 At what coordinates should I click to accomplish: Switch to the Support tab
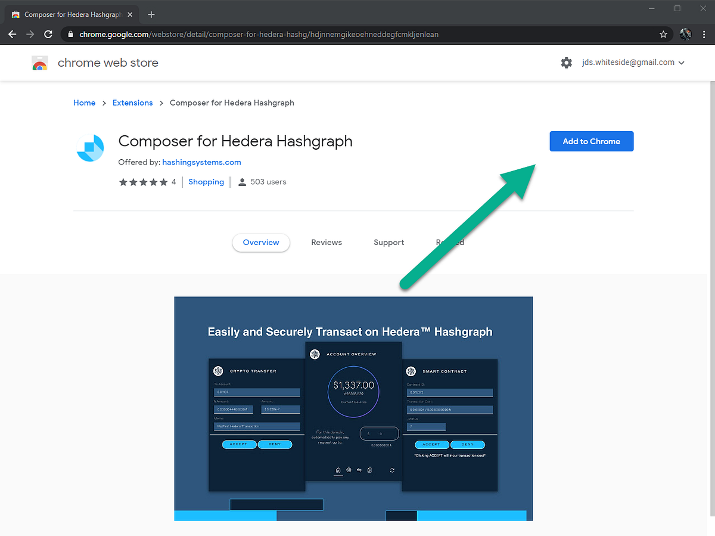(388, 242)
